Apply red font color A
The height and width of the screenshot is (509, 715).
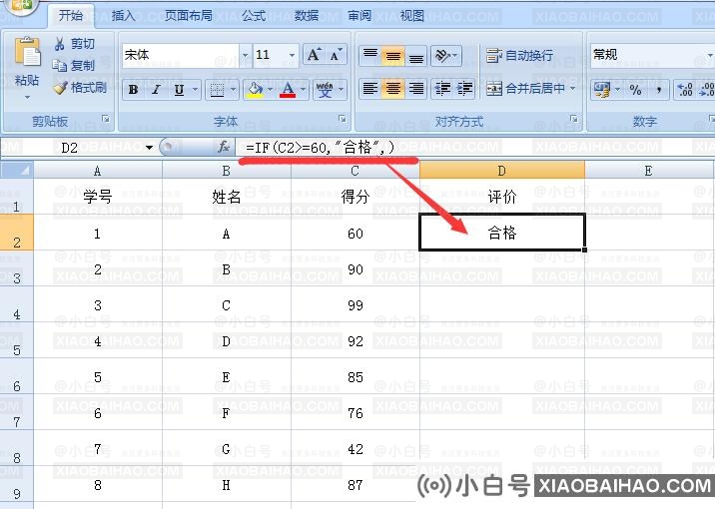pos(288,90)
